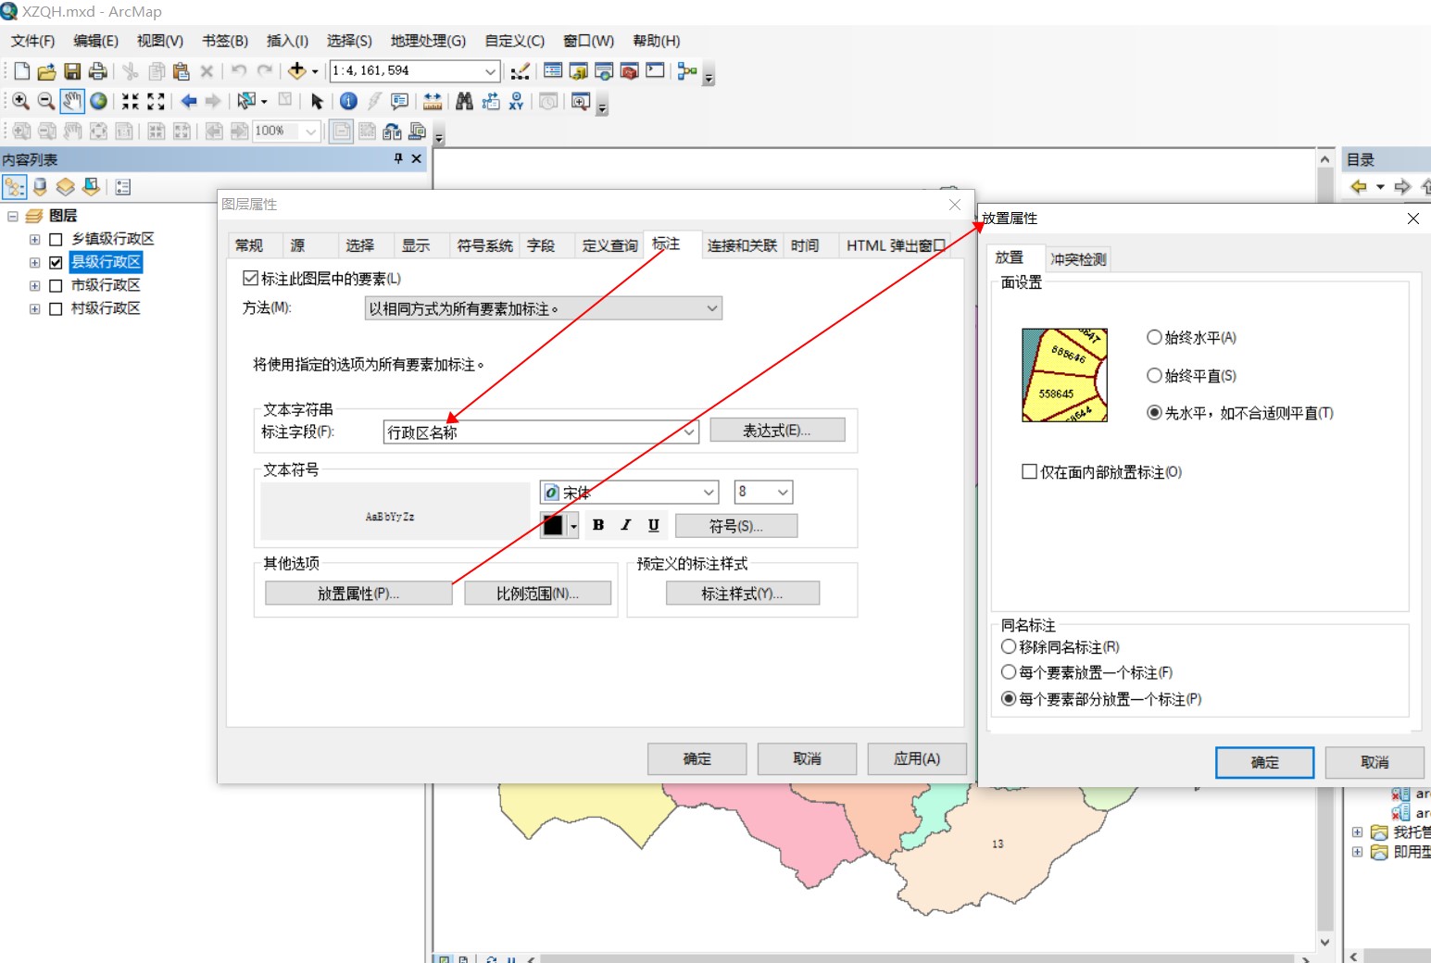Screen dimensions: 1431x963
Task: Click the Add Data button
Action: click(296, 70)
